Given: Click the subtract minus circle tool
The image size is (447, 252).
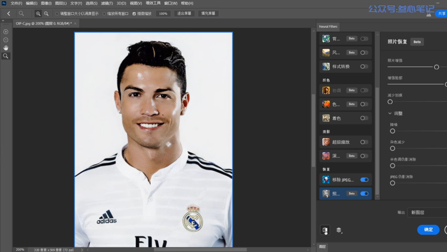Looking at the screenshot, I should 6,40.
